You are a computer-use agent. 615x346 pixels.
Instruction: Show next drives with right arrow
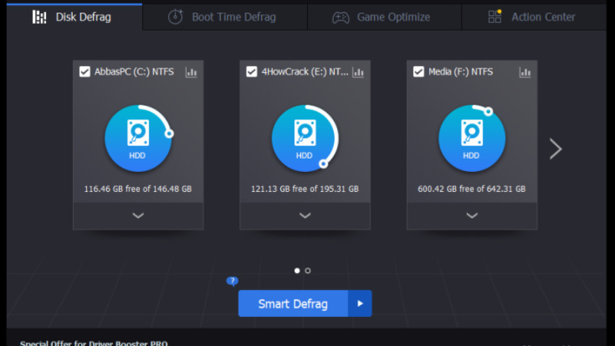click(x=556, y=149)
